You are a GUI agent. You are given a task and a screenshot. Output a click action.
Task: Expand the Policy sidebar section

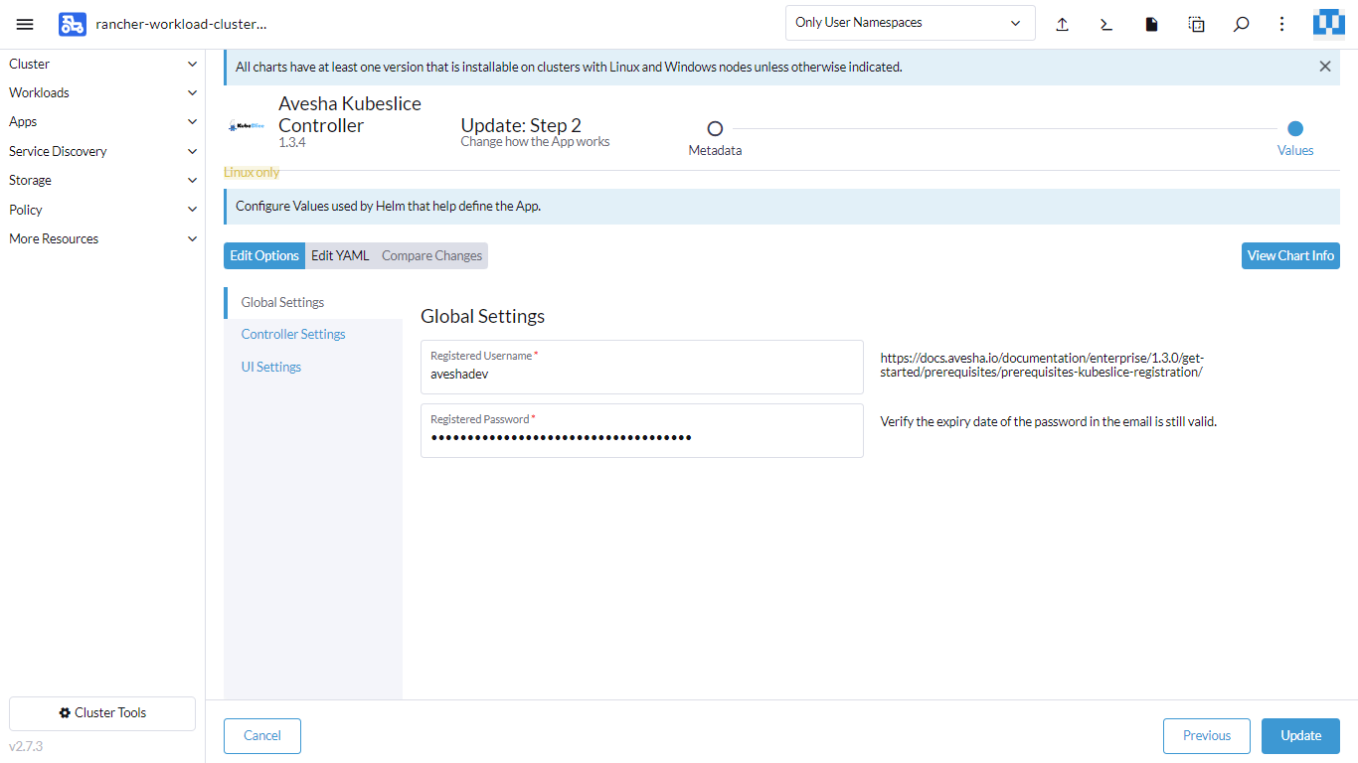pos(102,210)
